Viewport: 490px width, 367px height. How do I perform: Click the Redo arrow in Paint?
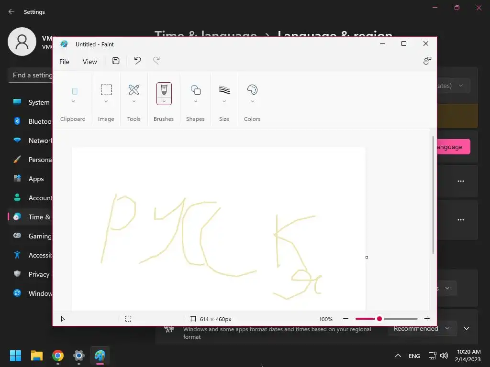point(156,61)
